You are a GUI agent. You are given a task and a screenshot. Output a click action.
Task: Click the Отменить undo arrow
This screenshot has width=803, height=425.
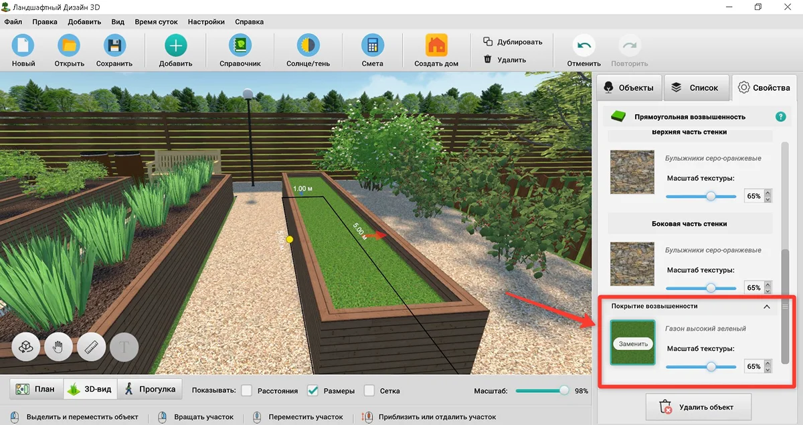pos(584,46)
